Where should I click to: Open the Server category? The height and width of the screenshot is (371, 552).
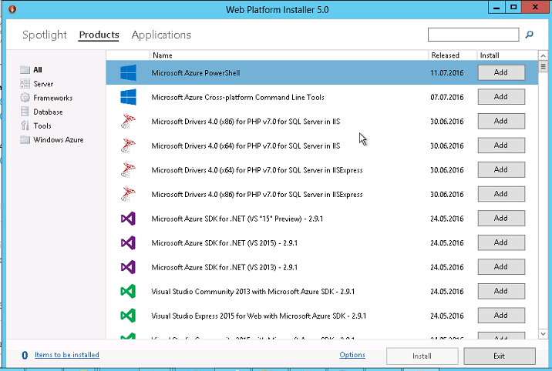(x=43, y=84)
